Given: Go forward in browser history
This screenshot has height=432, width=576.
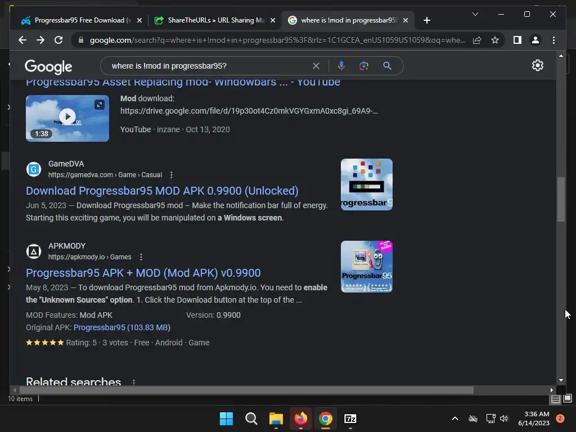Looking at the screenshot, I should tap(40, 40).
